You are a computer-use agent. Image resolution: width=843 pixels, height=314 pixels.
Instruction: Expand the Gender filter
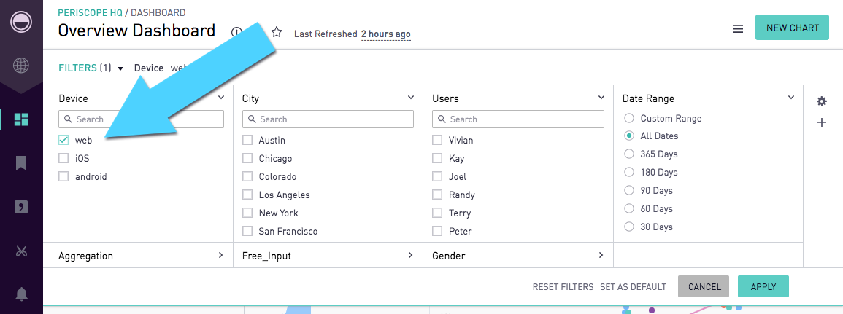point(518,256)
